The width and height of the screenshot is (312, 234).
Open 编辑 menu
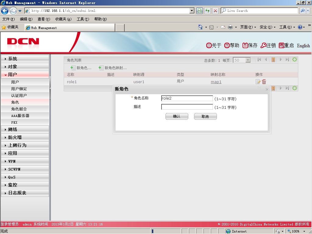pyautogui.click(x=26, y=19)
